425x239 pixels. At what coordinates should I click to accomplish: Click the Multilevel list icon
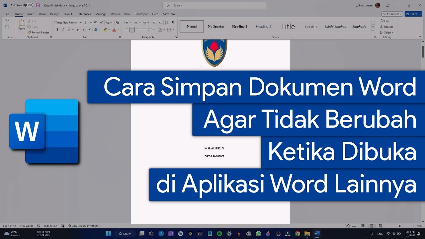(144, 23)
